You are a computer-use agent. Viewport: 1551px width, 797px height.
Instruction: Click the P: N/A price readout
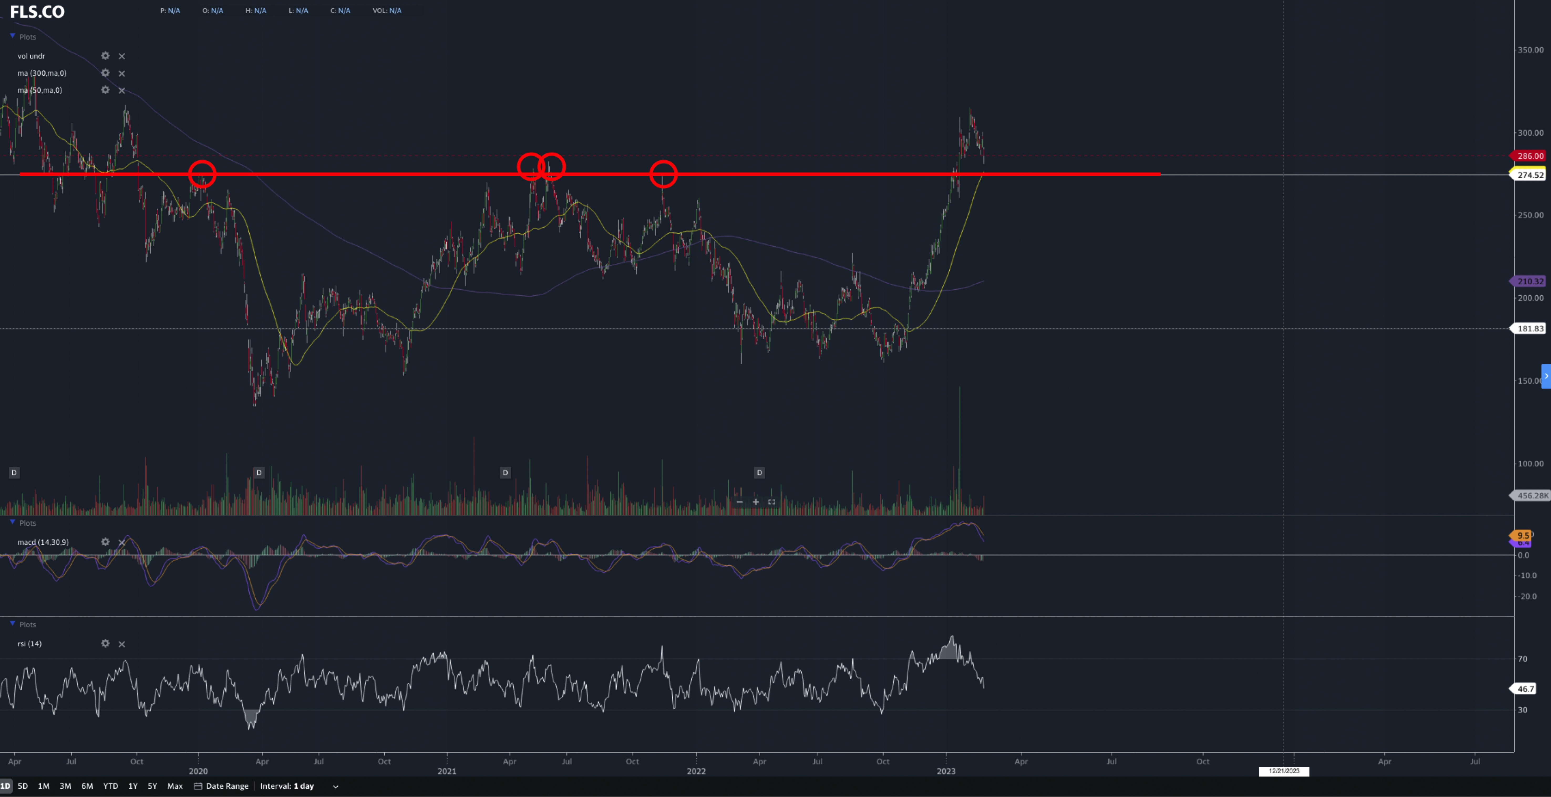pos(171,10)
